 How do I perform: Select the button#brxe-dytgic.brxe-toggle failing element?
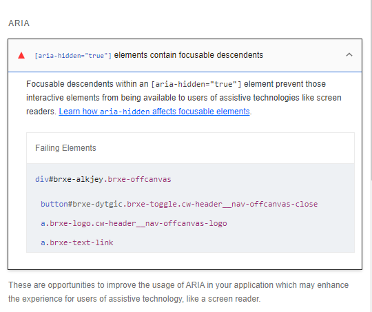click(179, 204)
